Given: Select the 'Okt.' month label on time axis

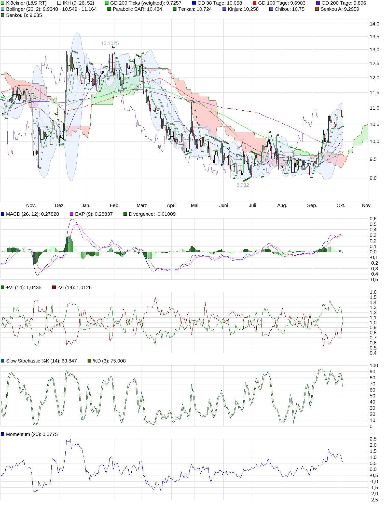Looking at the screenshot, I should click(x=341, y=205).
